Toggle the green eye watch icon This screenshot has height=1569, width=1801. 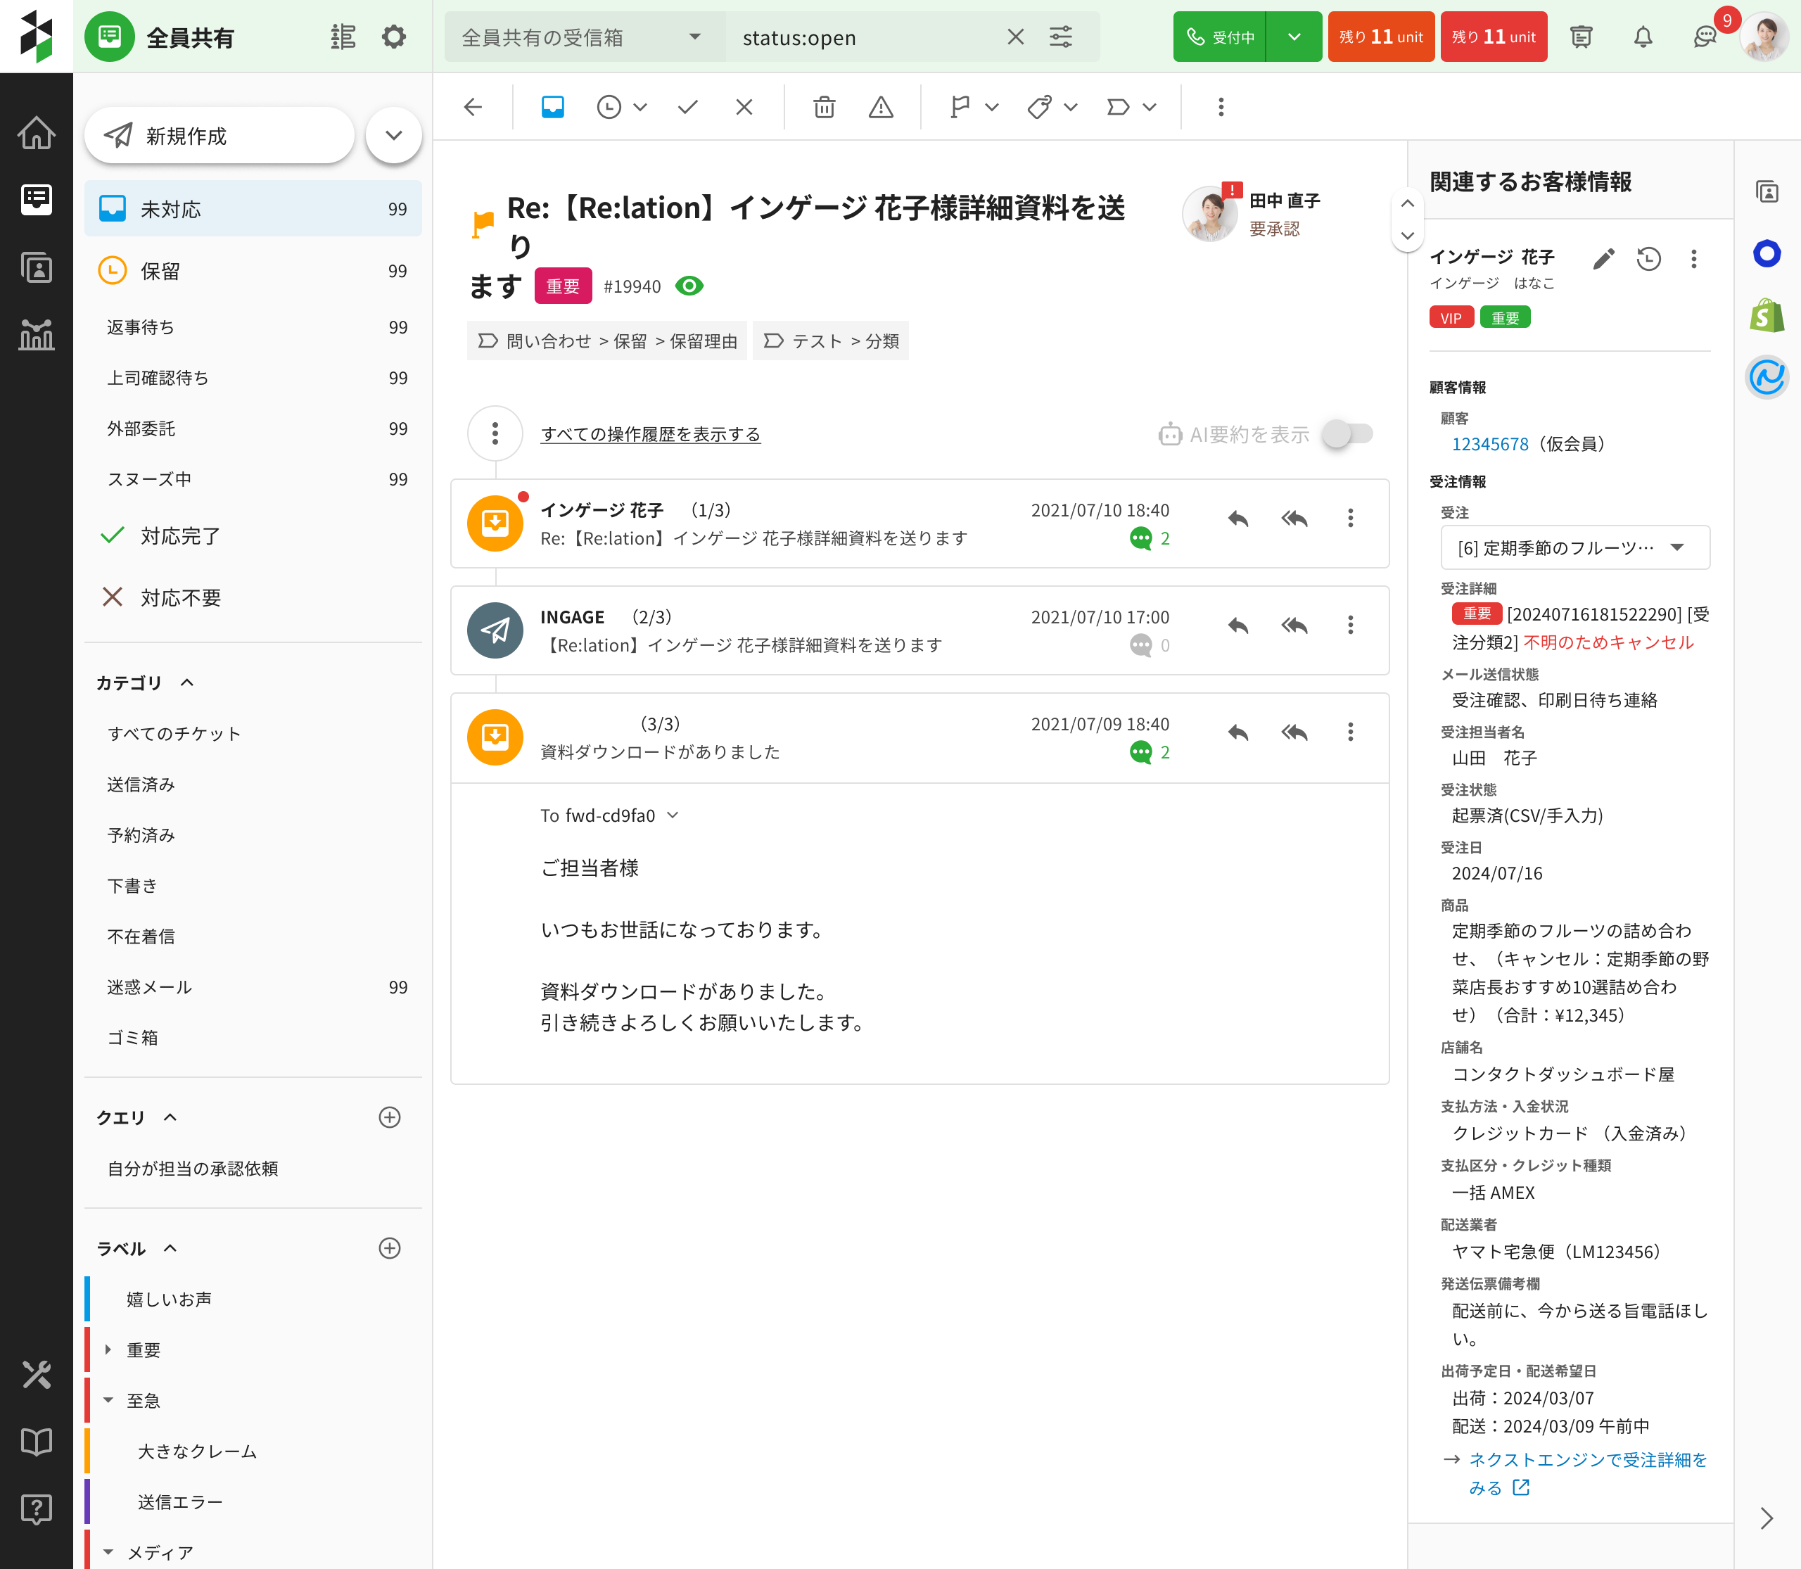[x=689, y=286]
